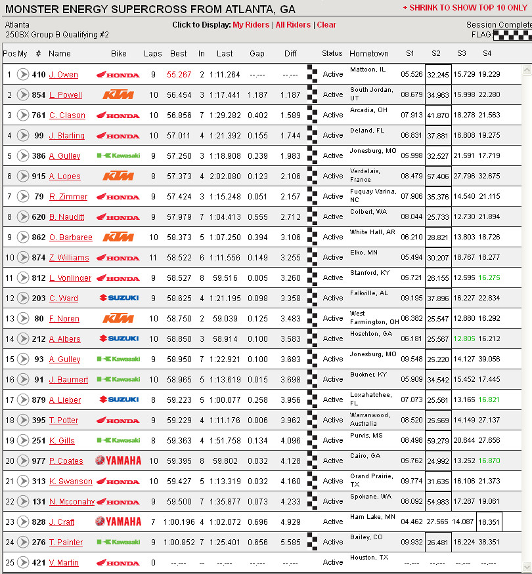The image size is (532, 574).
Task: Open C. Clason rider link
Action: pyautogui.click(x=67, y=115)
